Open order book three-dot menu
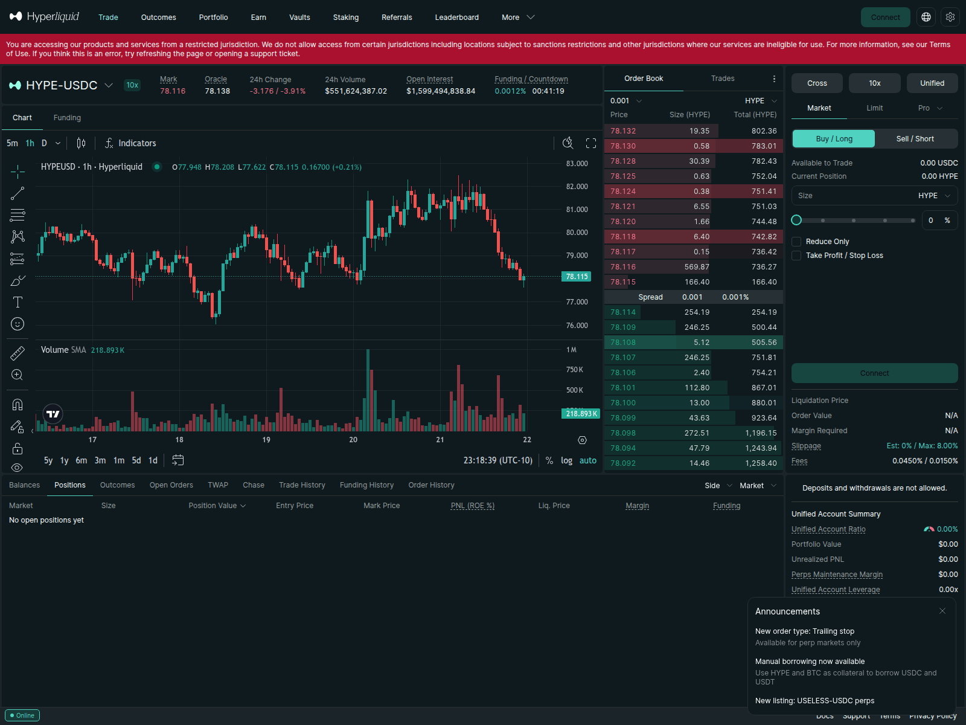 click(x=774, y=79)
